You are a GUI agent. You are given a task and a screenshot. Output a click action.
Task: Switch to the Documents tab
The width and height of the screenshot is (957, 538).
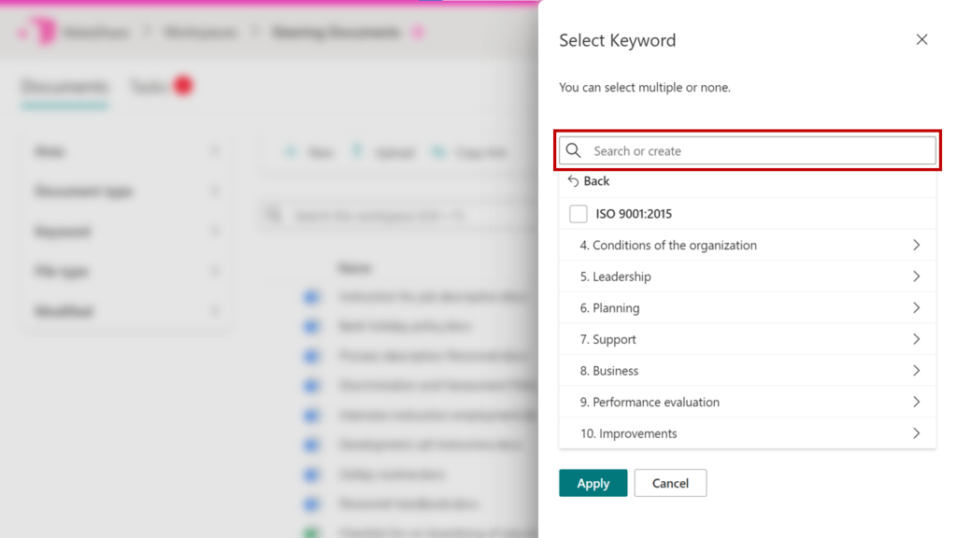click(x=64, y=87)
